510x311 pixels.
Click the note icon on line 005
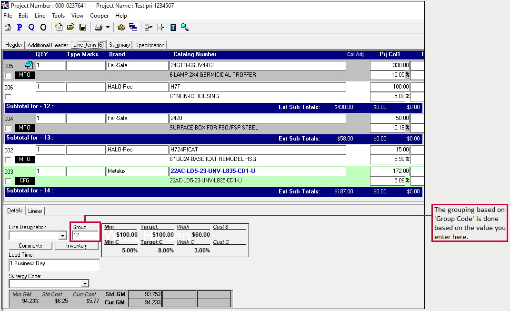29,65
